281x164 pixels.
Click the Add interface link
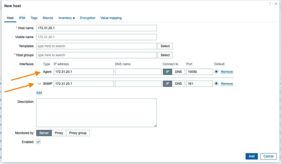click(x=39, y=93)
